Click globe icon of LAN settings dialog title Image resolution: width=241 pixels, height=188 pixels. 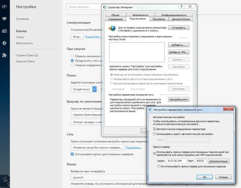[150, 110]
